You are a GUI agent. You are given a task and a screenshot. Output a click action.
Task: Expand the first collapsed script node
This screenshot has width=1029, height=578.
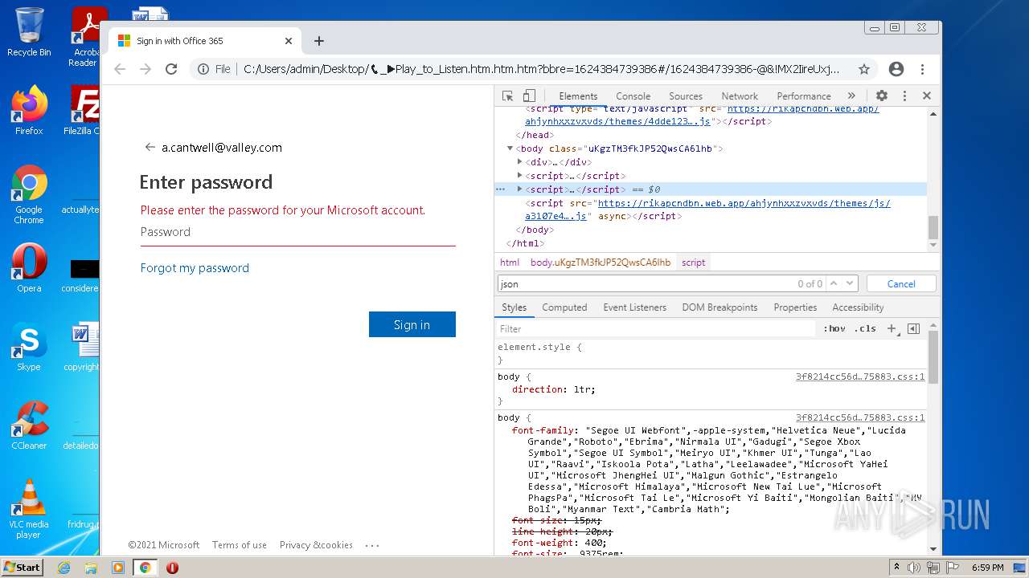(520, 176)
